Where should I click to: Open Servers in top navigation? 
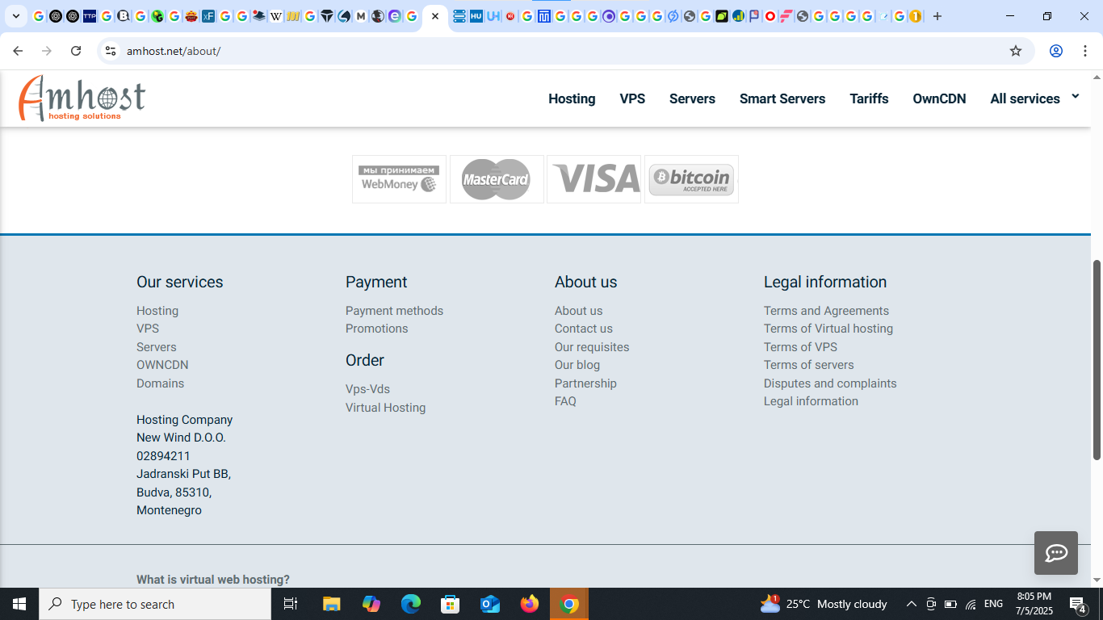click(x=692, y=98)
